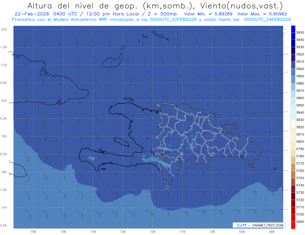The height and width of the screenshot is (235, 305).
Task: Click the 5770 colorbar label
Action: coord(300,164)
